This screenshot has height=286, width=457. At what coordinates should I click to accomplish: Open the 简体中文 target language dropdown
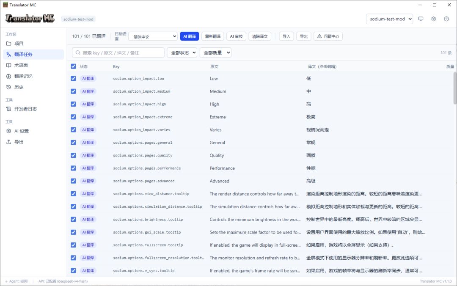(x=153, y=36)
